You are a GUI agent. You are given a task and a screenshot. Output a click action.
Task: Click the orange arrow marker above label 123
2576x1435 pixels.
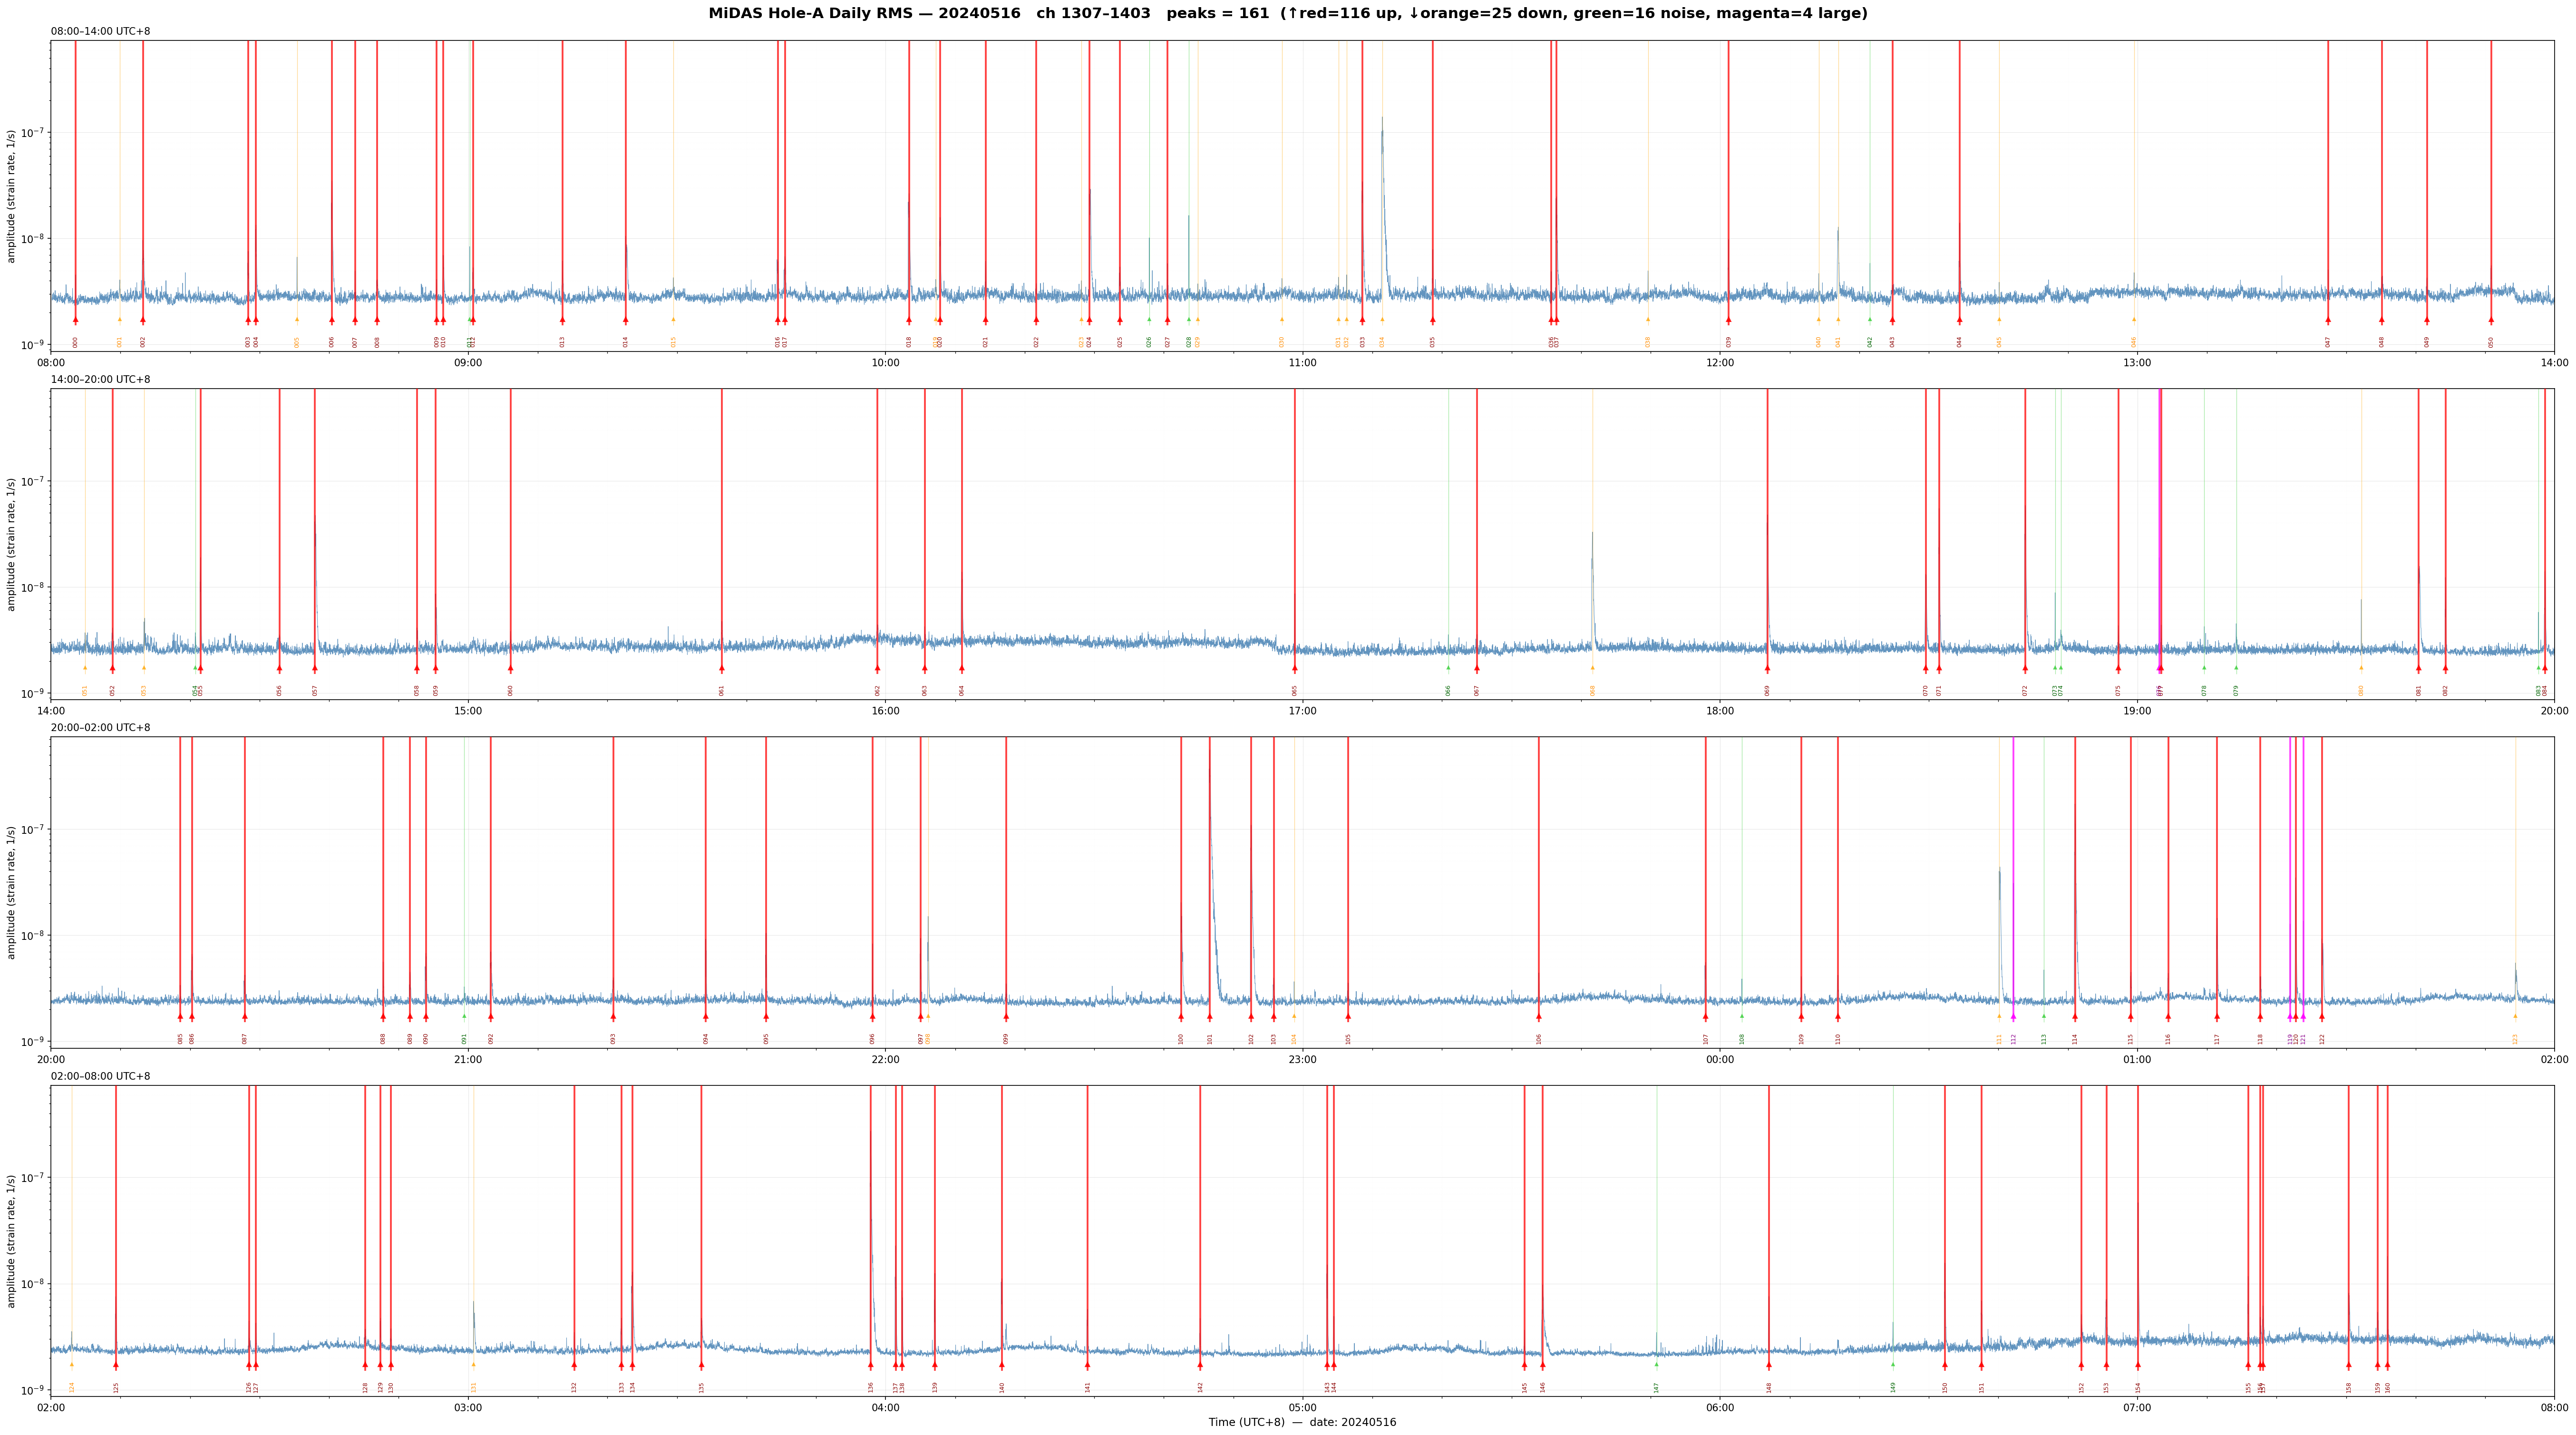click(2516, 1016)
